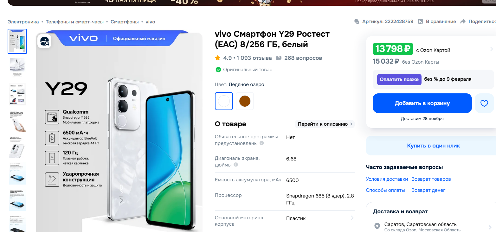Select the white color option
Image resolution: width=496 pixels, height=232 pixels.
(x=224, y=101)
